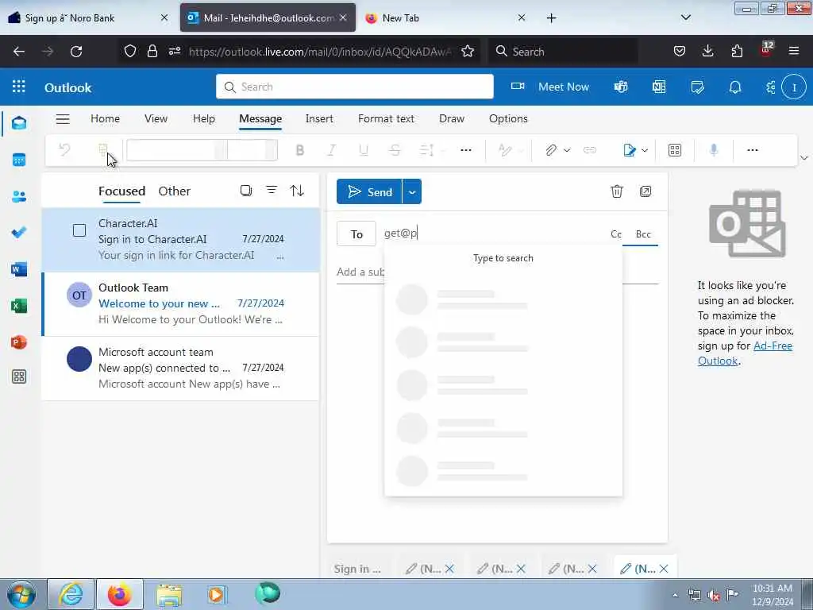Open Teams chat icon in header

coord(621,87)
